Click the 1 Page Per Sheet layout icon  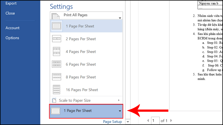56,26
